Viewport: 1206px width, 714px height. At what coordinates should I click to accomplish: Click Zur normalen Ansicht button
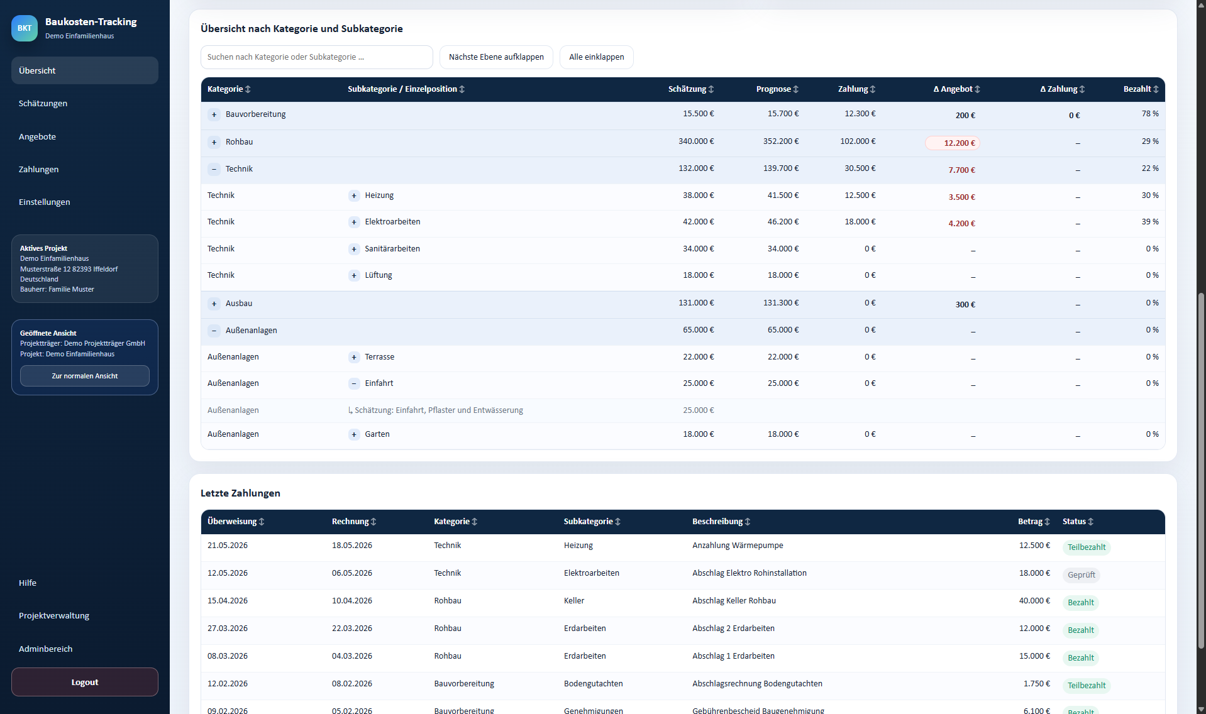[x=85, y=376]
